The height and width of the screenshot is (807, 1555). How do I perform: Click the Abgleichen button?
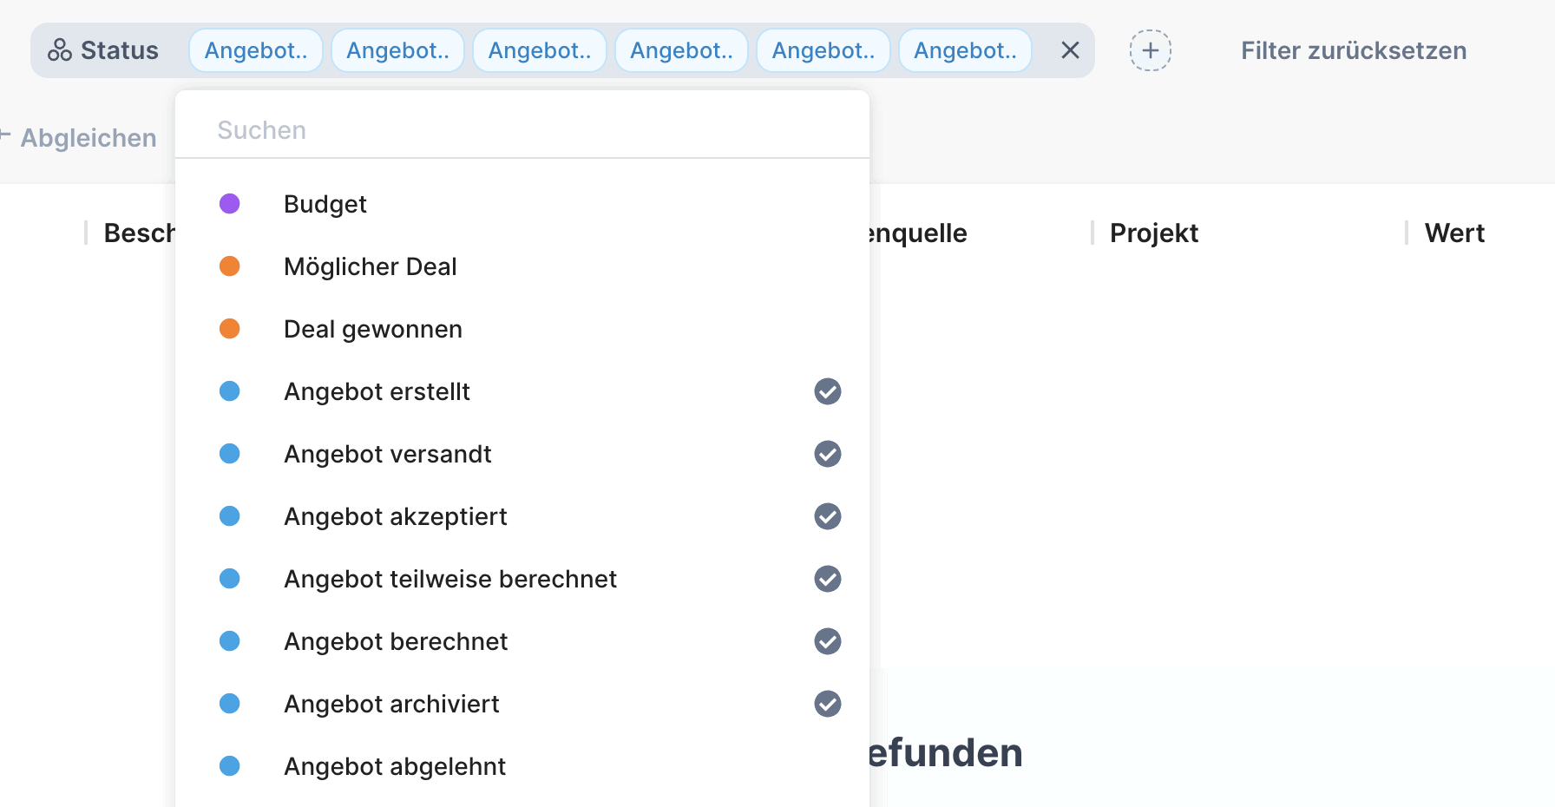click(x=88, y=138)
